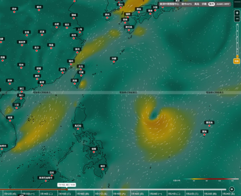Click the Guam location marker
Viewport: 241px width, 196px height.
[x=204, y=135]
